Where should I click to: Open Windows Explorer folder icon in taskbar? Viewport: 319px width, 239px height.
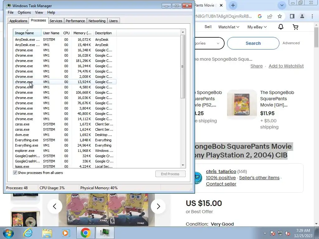point(47,233)
